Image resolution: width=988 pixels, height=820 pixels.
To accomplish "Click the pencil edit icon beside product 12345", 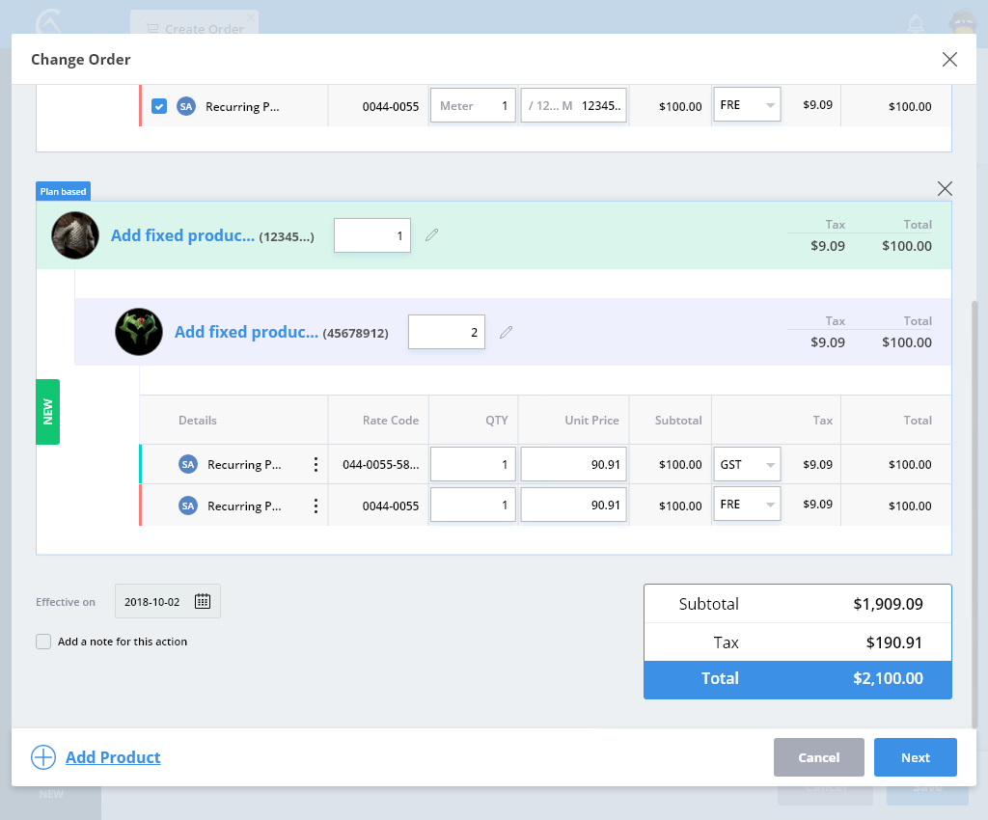I will point(432,235).
